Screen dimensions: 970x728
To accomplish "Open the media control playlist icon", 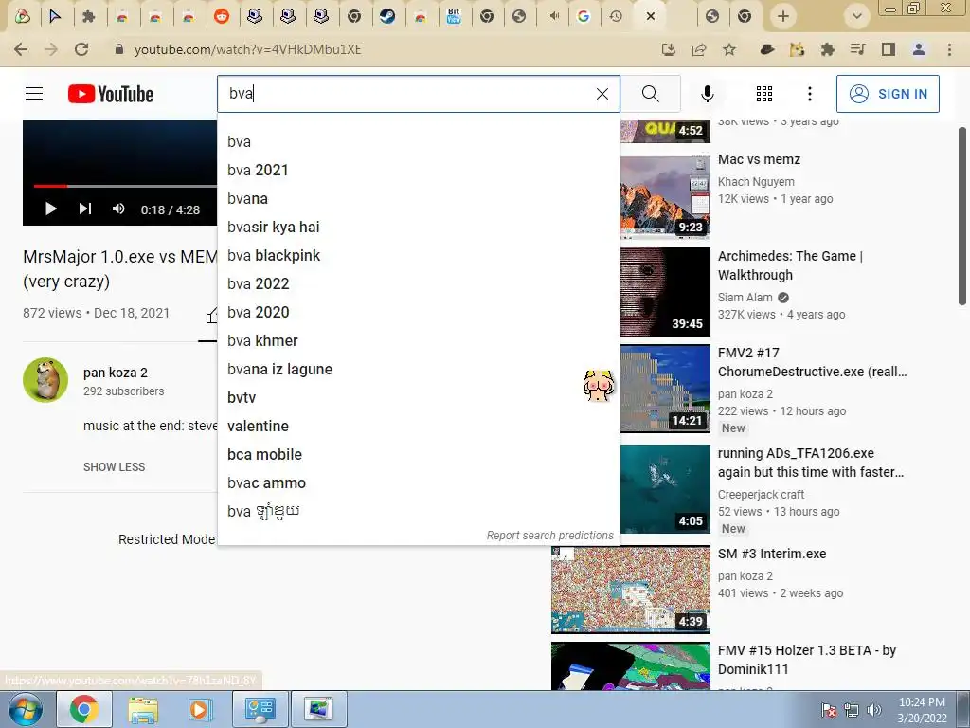I will click(857, 49).
